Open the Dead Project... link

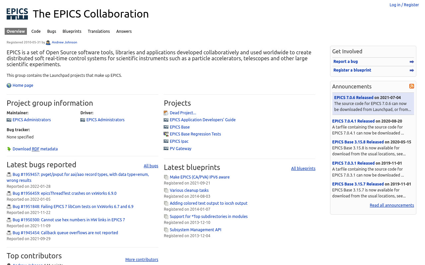tap(183, 113)
